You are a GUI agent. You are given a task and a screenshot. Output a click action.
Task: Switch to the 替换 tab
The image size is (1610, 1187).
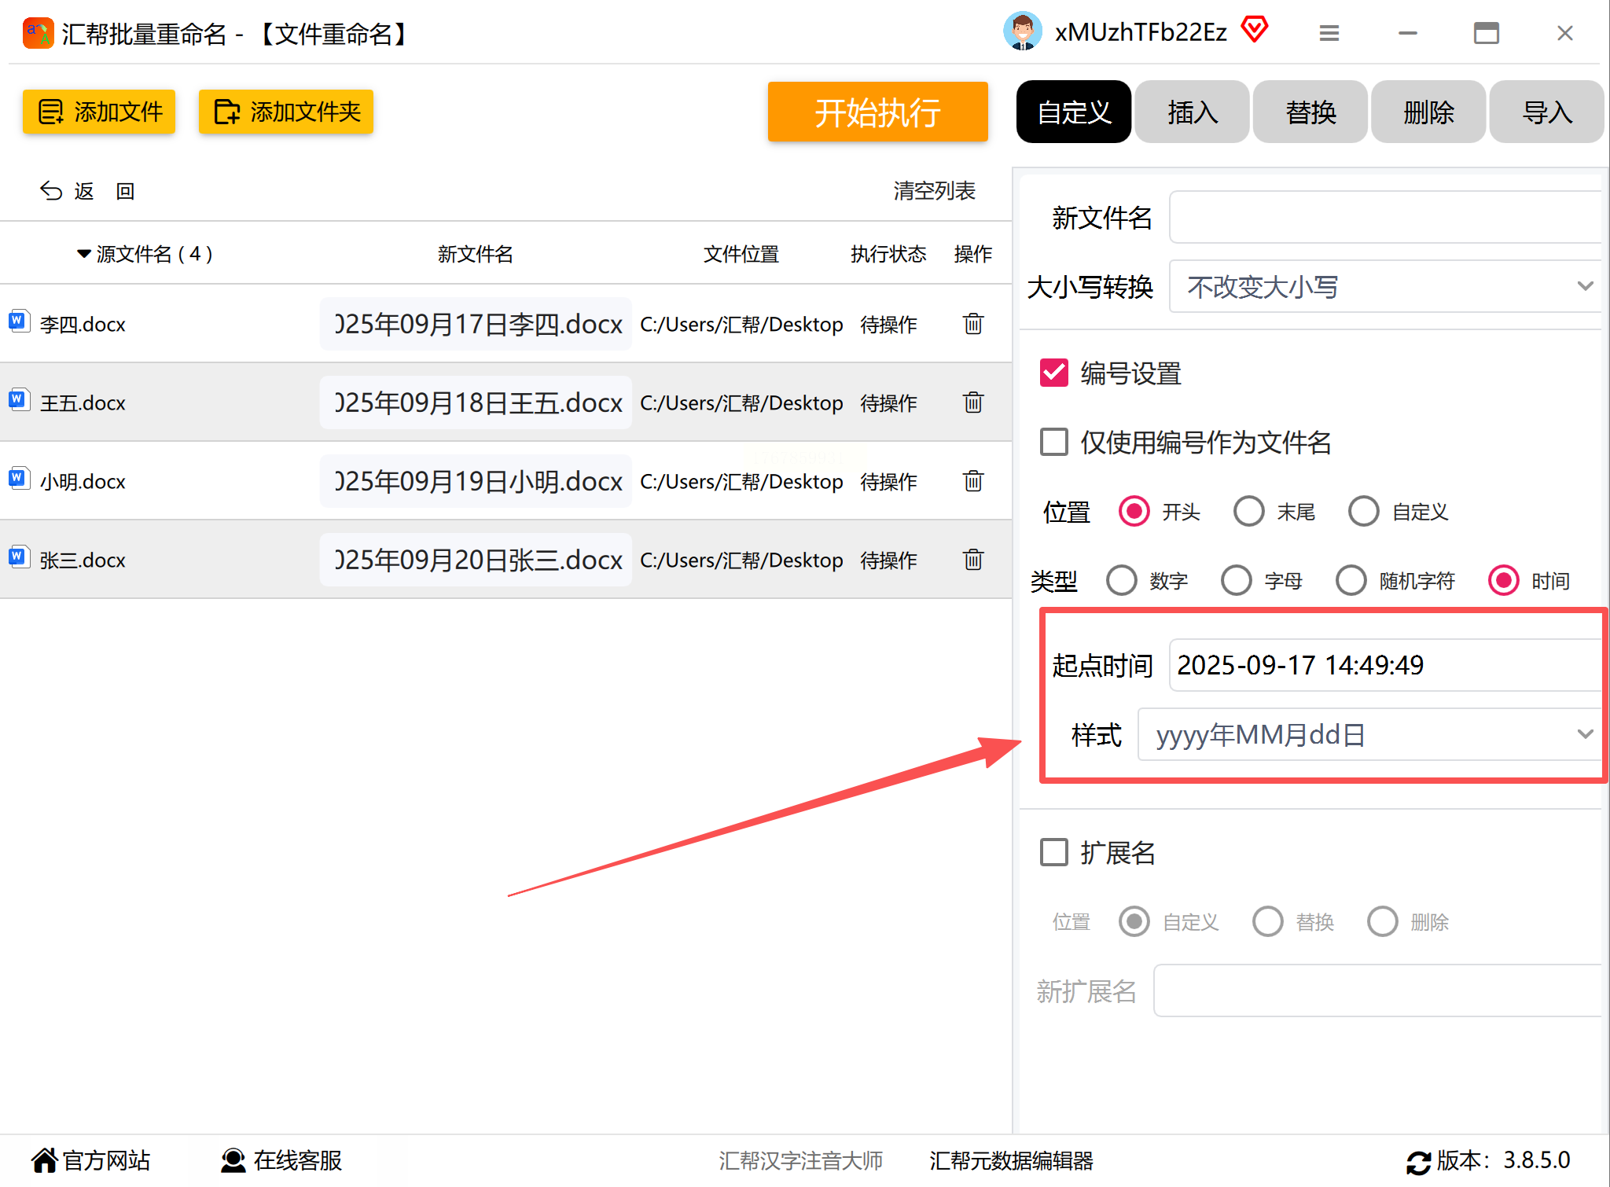[1310, 112]
